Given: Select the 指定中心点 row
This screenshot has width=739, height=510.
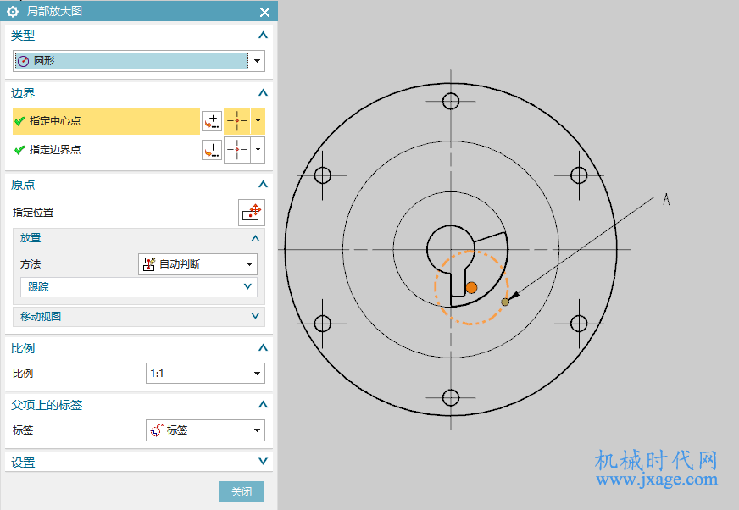Looking at the screenshot, I should pos(106,121).
